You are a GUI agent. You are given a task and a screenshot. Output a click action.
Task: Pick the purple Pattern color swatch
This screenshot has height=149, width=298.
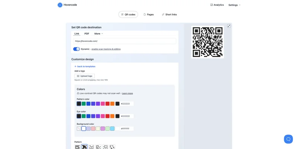click(98, 104)
